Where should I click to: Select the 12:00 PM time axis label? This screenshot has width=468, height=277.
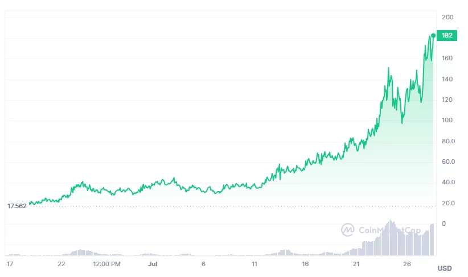click(x=107, y=264)
